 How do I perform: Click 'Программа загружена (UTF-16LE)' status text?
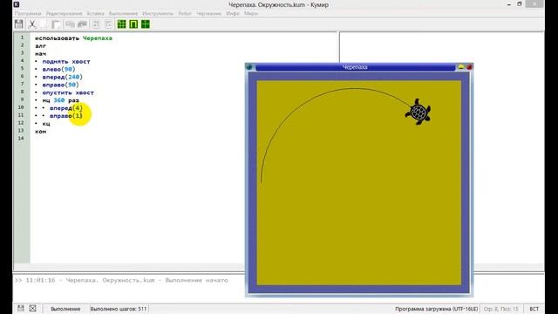[x=436, y=309]
